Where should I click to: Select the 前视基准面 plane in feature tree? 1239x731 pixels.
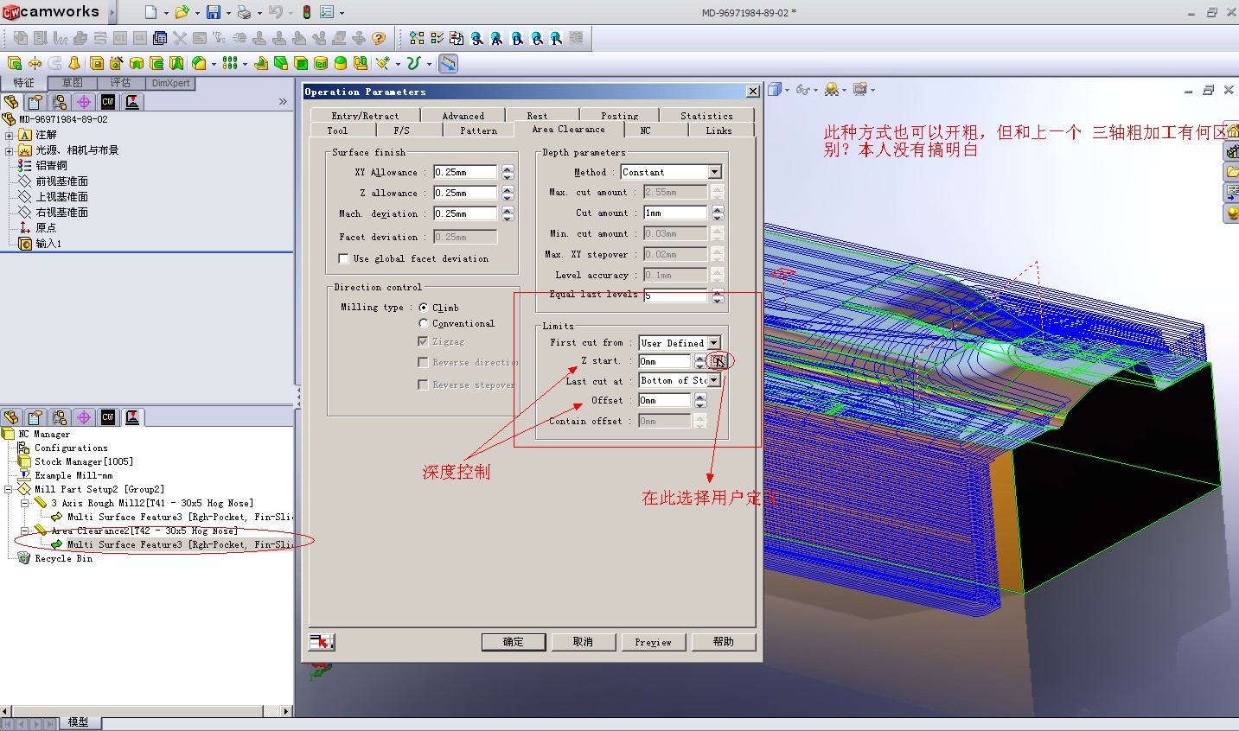[x=61, y=181]
